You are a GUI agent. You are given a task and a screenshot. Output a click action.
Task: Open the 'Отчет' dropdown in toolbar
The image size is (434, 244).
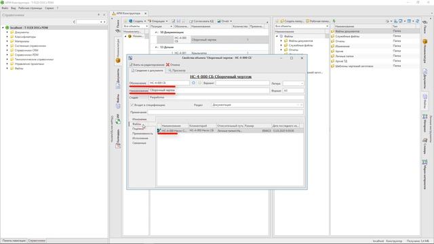click(x=224, y=21)
